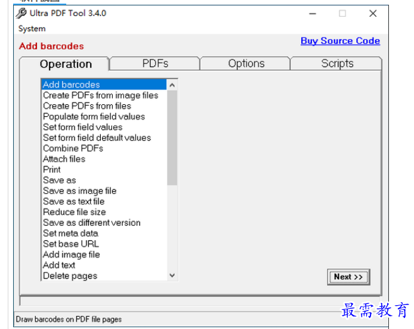The image size is (414, 329).
Task: Open the Options tab
Action: [246, 63]
